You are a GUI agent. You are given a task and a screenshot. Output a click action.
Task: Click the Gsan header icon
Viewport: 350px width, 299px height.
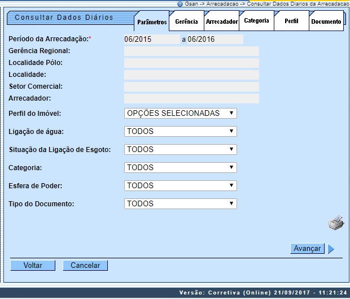click(x=180, y=3)
